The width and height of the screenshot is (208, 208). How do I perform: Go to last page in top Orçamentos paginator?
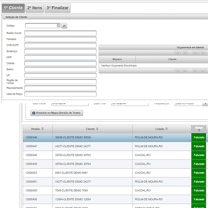pyautogui.click(x=203, y=53)
